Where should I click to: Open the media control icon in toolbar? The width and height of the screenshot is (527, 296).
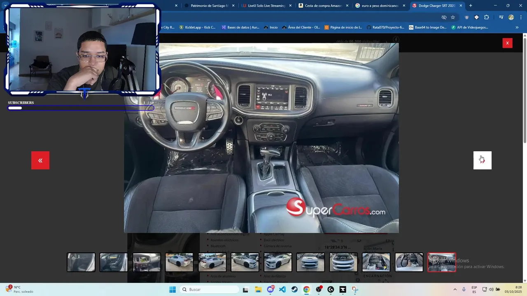tap(501, 17)
